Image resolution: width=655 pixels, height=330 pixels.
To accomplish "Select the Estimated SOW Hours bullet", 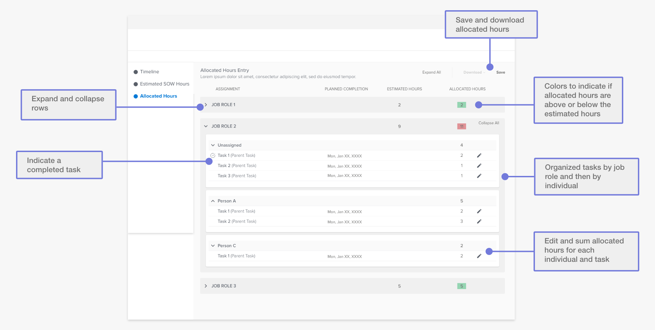I will click(x=136, y=84).
